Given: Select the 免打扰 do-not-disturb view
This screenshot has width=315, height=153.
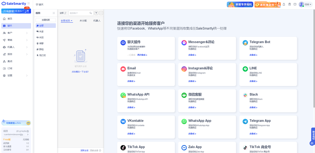Looking at the screenshot, I should pyautogui.click(x=46, y=55).
